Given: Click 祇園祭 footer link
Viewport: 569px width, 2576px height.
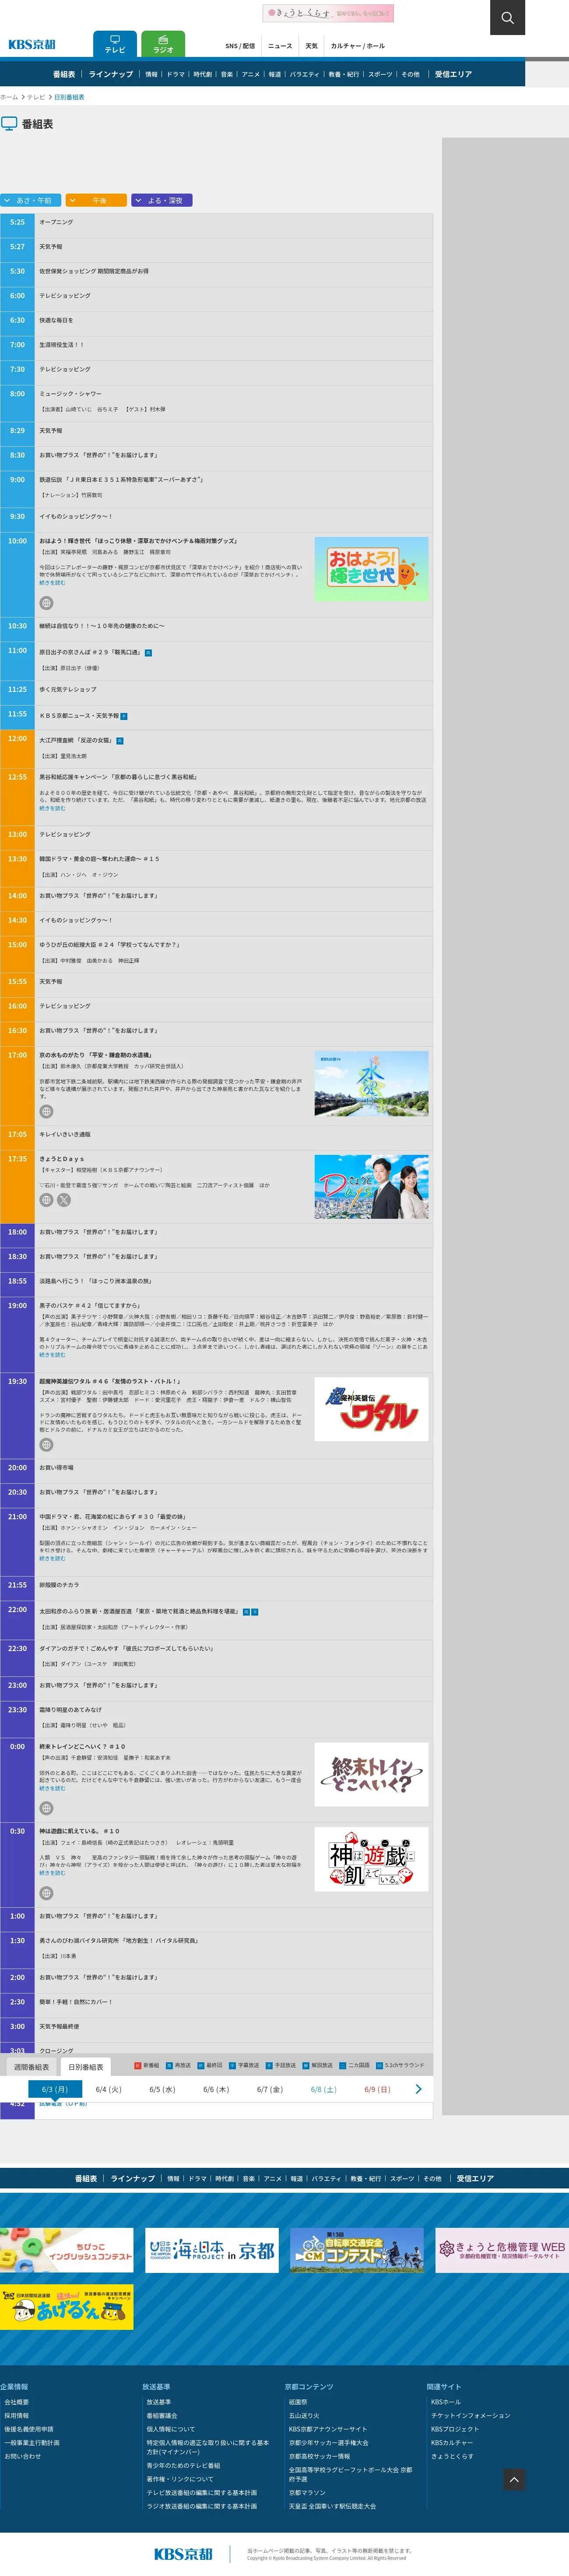Looking at the screenshot, I should pos(298,2402).
